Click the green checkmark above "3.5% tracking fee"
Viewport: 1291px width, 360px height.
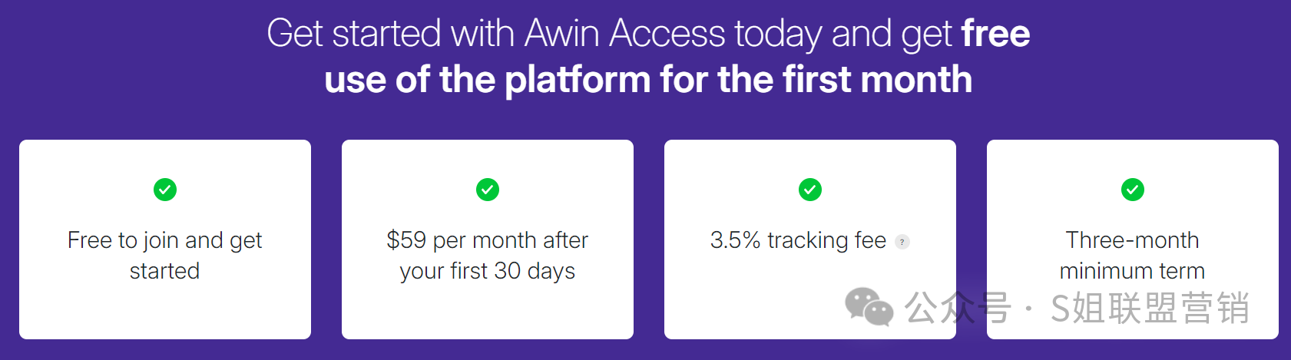pos(810,190)
